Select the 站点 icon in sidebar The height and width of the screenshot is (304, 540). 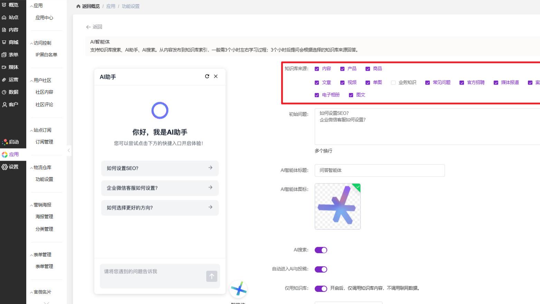coord(4,17)
